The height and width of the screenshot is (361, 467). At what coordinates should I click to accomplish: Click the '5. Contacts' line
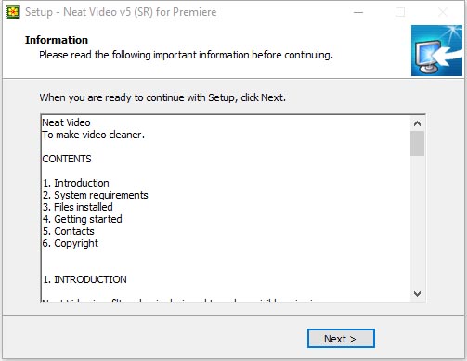click(69, 231)
